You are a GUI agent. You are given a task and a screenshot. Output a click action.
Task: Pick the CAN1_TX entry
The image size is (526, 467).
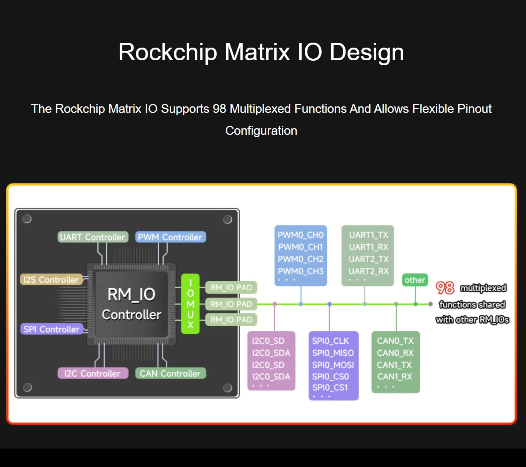click(x=394, y=365)
